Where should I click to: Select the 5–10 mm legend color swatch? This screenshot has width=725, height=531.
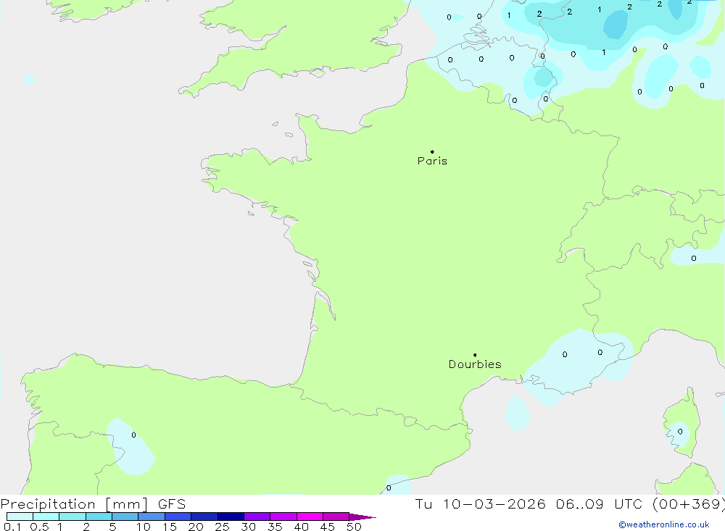[125, 517]
